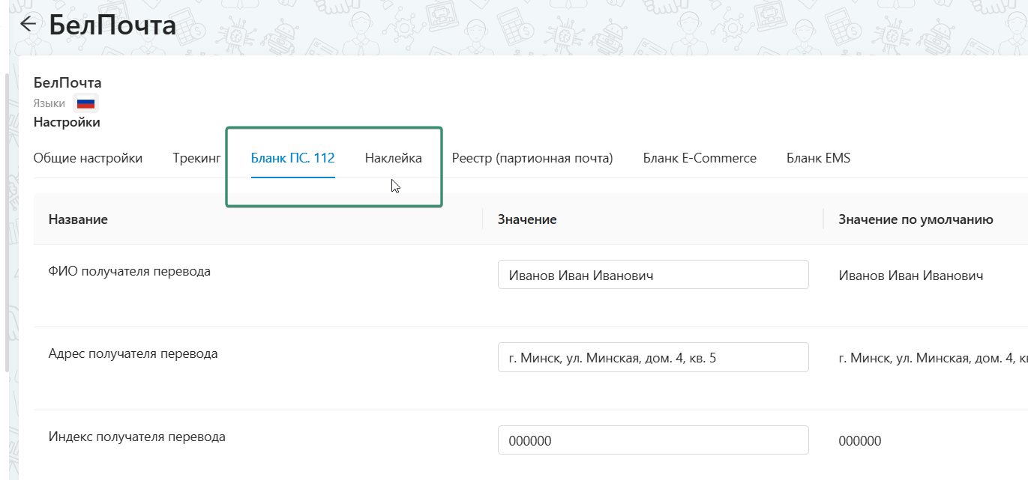This screenshot has width=1028, height=480.
Task: Click the large БелПочта page title
Action: 112,25
